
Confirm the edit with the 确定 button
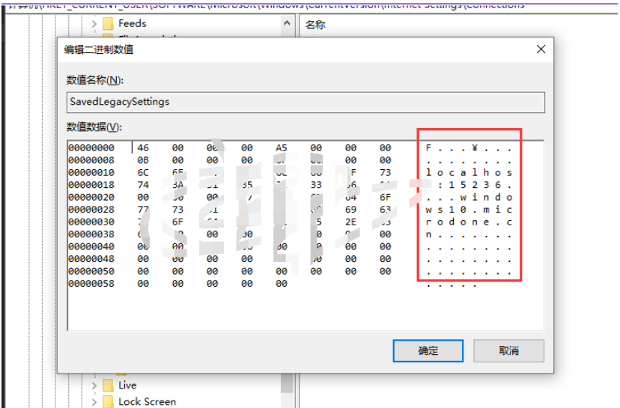click(428, 350)
